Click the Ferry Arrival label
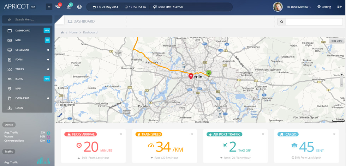This screenshot has height=166, width=346. pyautogui.click(x=80, y=134)
